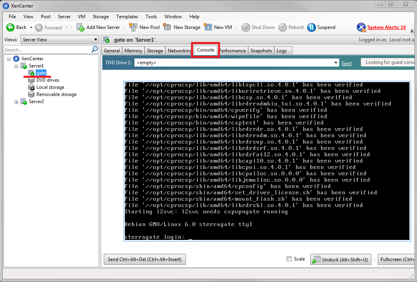Open the Templates menu
This screenshot has width=417, height=282.
click(127, 17)
